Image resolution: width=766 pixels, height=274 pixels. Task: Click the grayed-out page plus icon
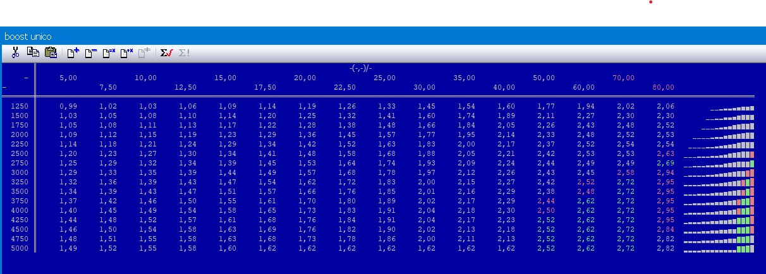(x=144, y=53)
